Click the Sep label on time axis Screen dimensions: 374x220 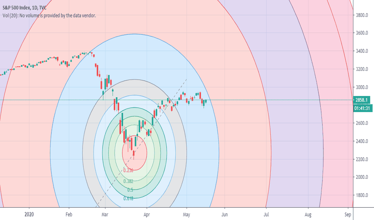(348, 214)
